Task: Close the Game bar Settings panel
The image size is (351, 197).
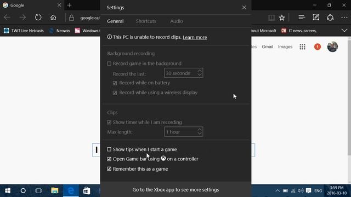Action: (x=244, y=8)
